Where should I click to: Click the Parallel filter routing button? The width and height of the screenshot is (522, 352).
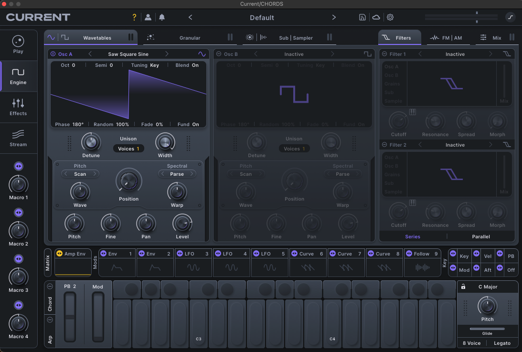[481, 236]
